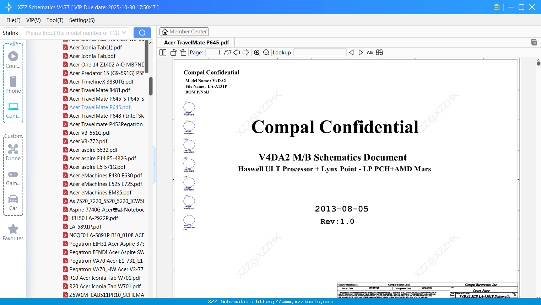Open Acer eMachines EM35.pdf
Image resolution: width=541 pixels, height=305 pixels.
[x=97, y=193]
